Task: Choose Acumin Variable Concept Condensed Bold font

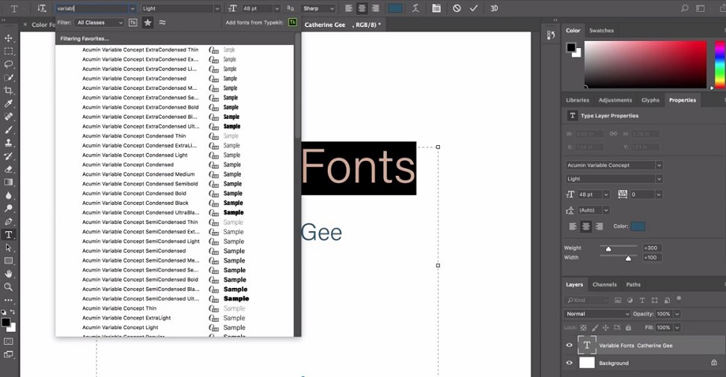Action: (135, 194)
